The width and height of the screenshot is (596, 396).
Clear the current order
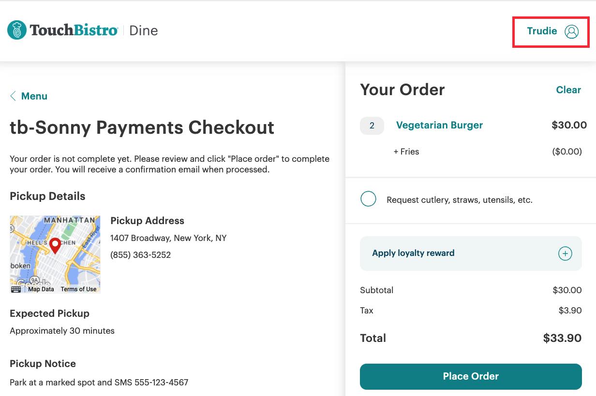(x=568, y=90)
